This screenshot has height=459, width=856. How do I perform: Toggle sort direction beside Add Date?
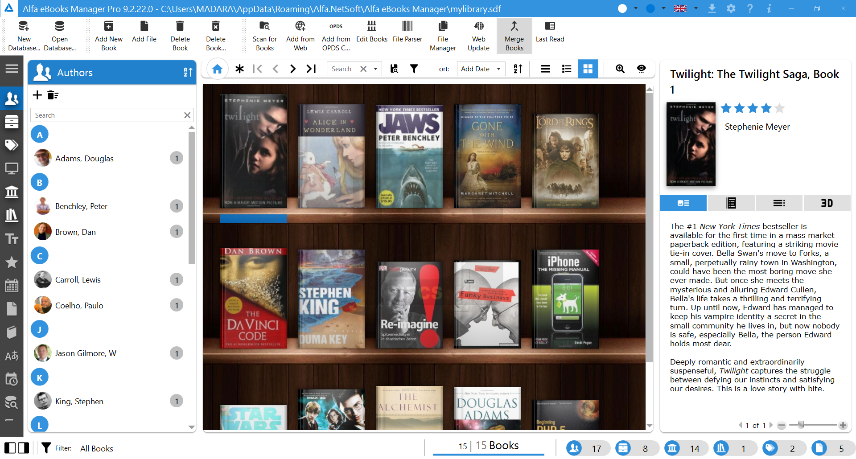tap(518, 69)
